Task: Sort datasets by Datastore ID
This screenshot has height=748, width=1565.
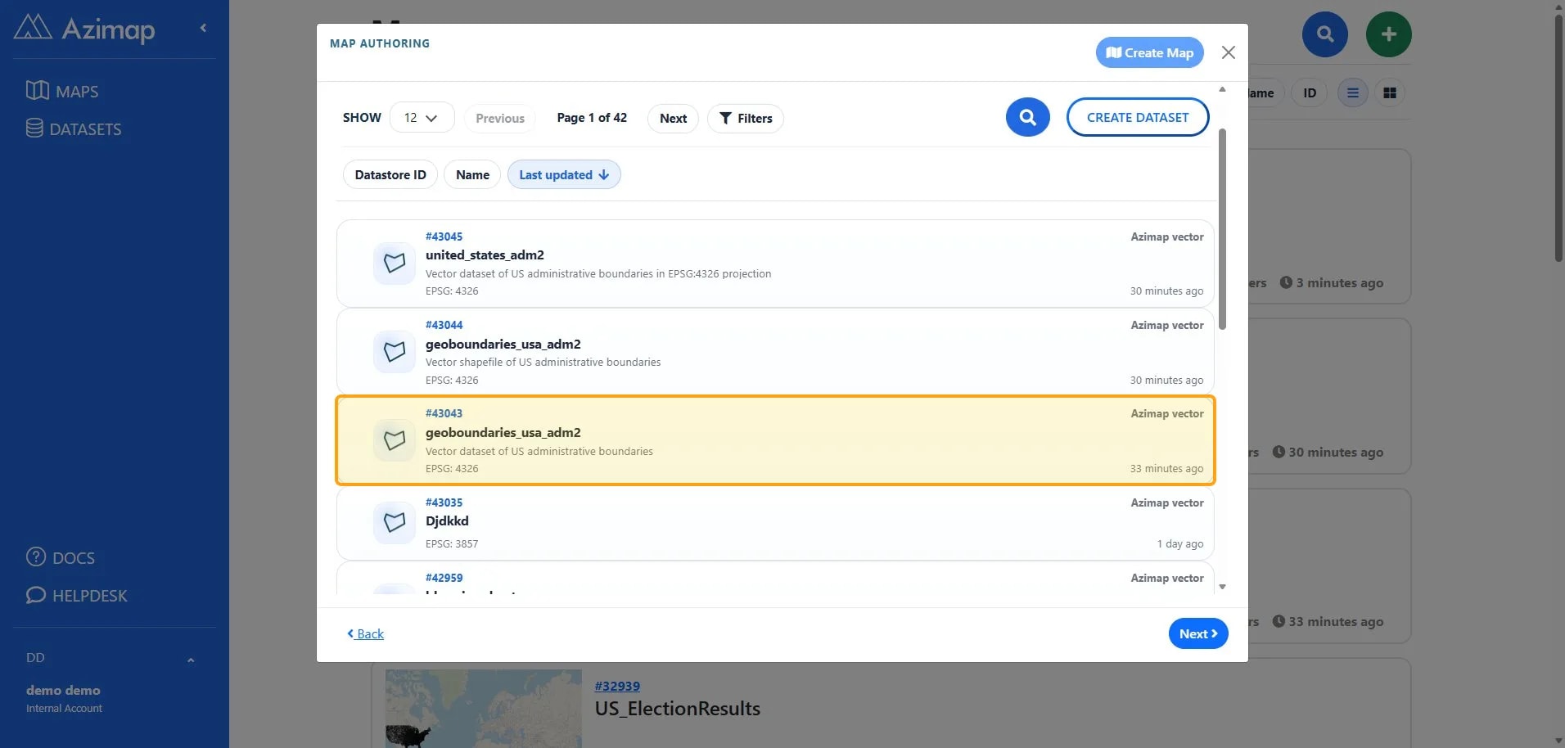Action: click(390, 174)
